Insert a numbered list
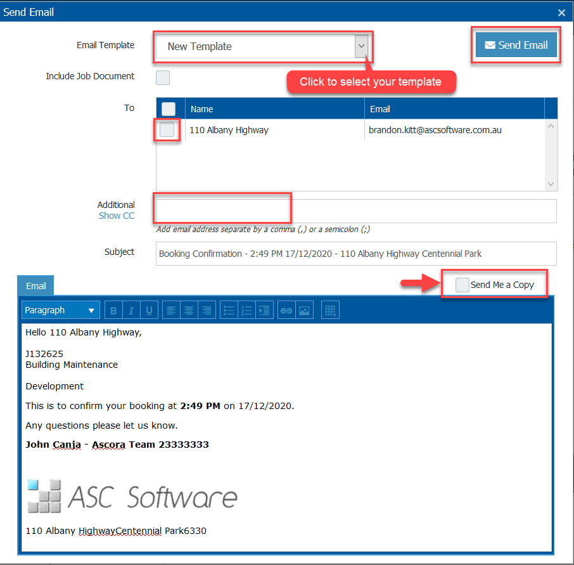Image resolution: width=574 pixels, height=565 pixels. (x=247, y=311)
